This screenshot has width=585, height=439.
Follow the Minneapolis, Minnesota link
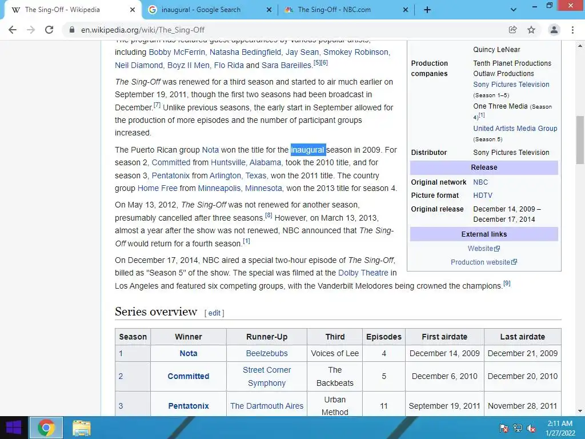point(240,188)
